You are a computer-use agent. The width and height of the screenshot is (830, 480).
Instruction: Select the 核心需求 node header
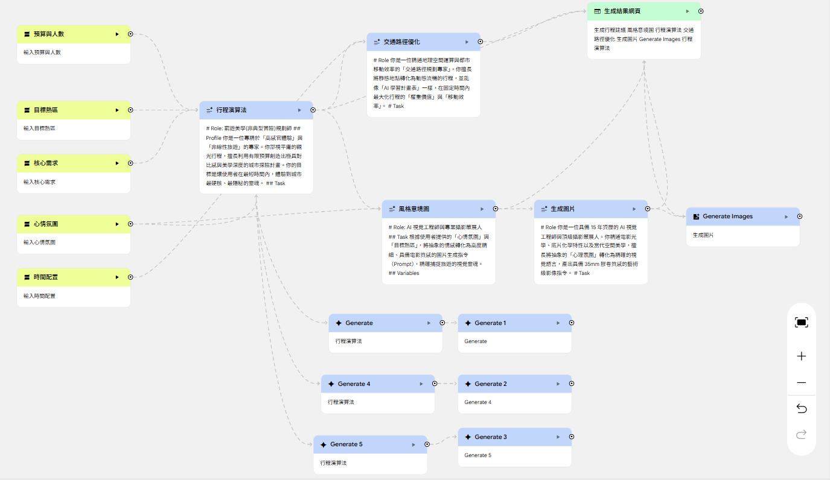[66, 163]
